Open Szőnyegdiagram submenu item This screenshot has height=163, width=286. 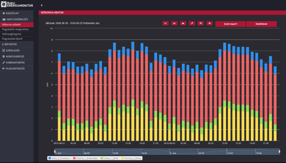(x=17, y=34)
